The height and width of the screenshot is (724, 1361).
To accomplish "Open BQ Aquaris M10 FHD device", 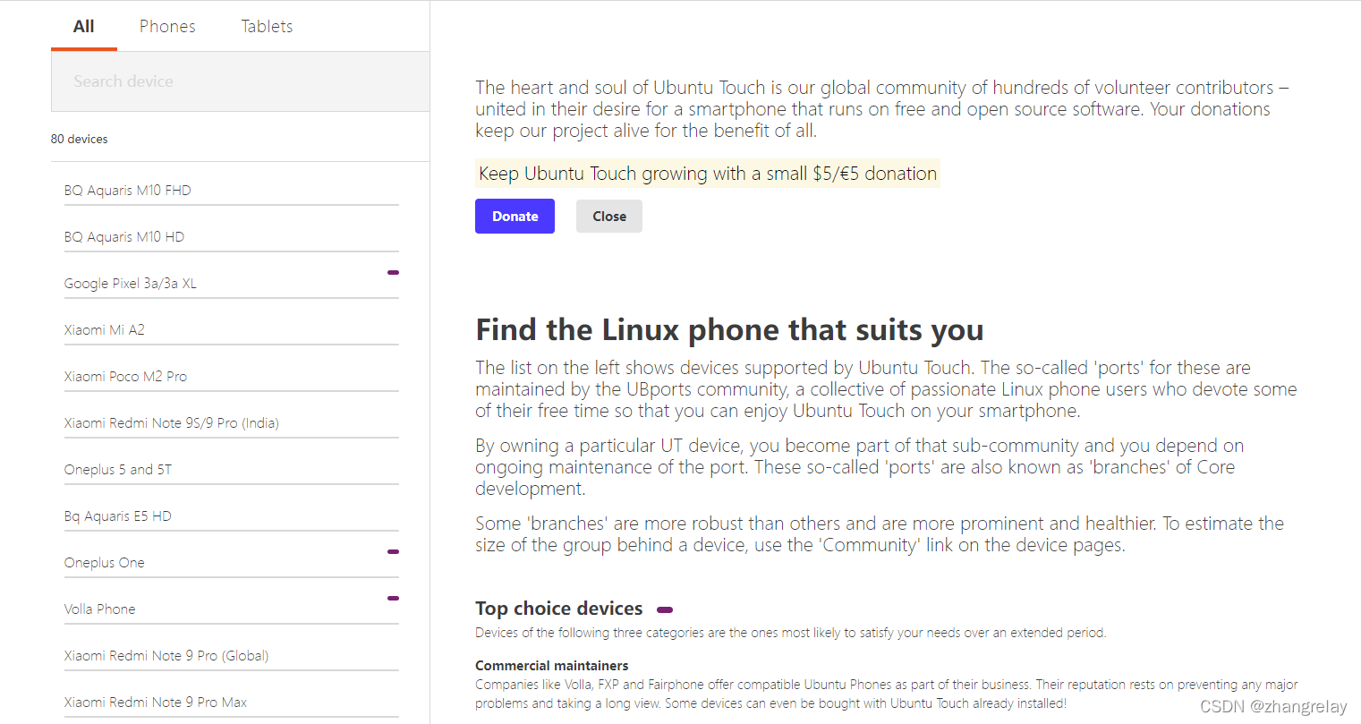I will 232,190.
